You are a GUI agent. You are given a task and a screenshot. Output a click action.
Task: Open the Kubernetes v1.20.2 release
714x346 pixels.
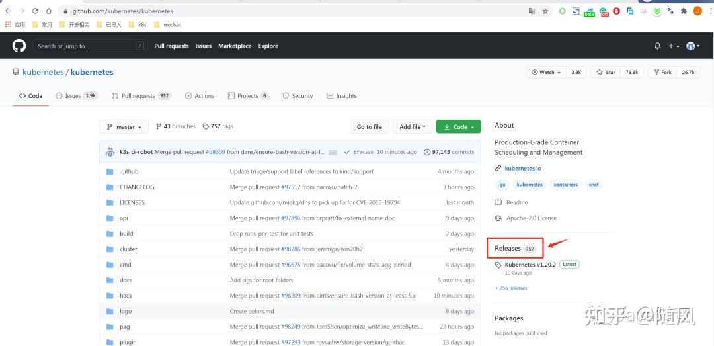point(530,265)
